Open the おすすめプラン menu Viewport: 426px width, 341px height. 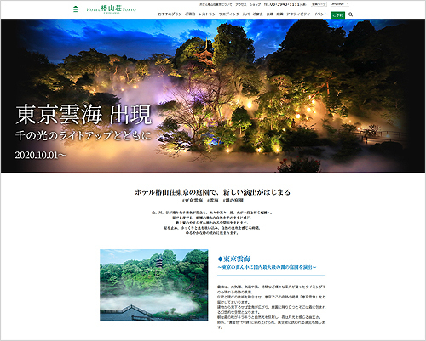(x=170, y=14)
